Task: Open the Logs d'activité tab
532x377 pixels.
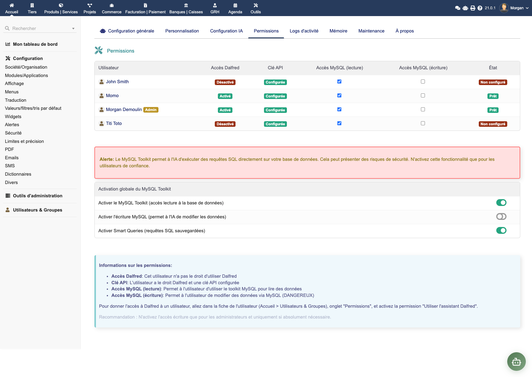Action: tap(304, 31)
